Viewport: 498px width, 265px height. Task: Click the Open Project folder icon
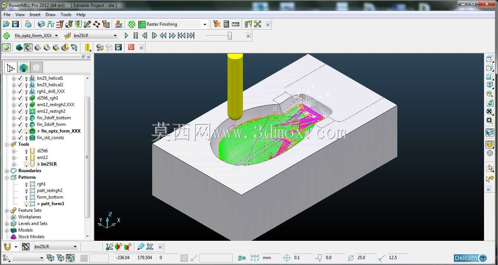[x=6, y=24]
